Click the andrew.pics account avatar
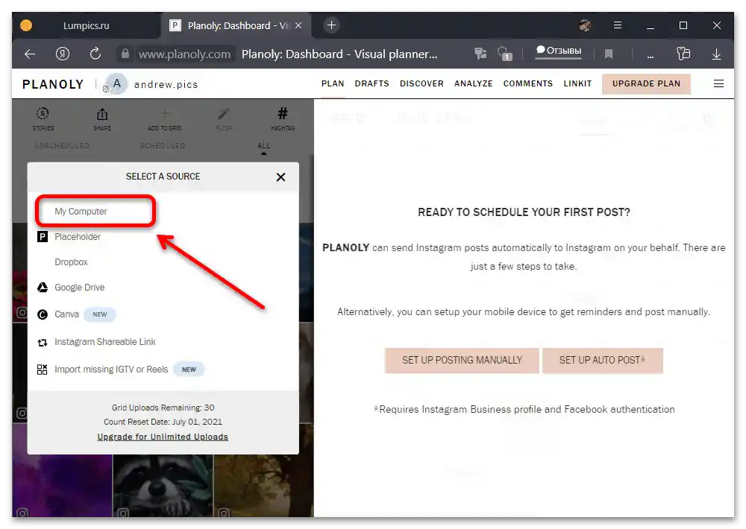This screenshot has width=746, height=529. (116, 84)
